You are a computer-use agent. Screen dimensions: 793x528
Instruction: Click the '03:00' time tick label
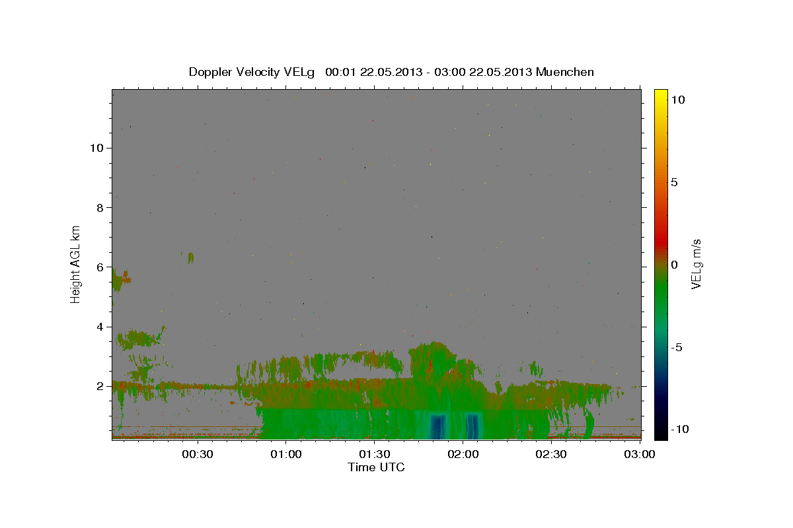[639, 454]
